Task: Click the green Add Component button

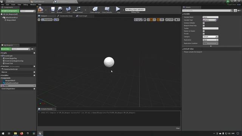Action: pos(10,11)
